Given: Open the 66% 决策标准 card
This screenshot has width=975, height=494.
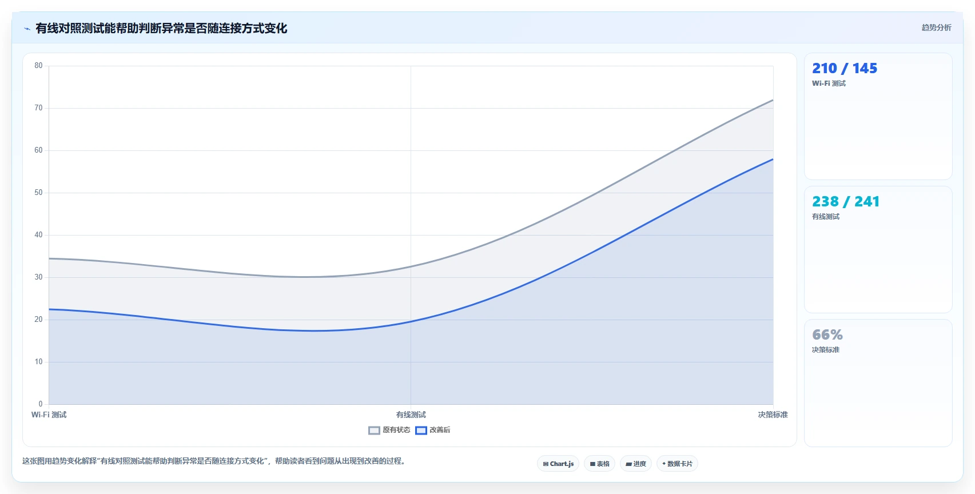Looking at the screenshot, I should tap(878, 383).
